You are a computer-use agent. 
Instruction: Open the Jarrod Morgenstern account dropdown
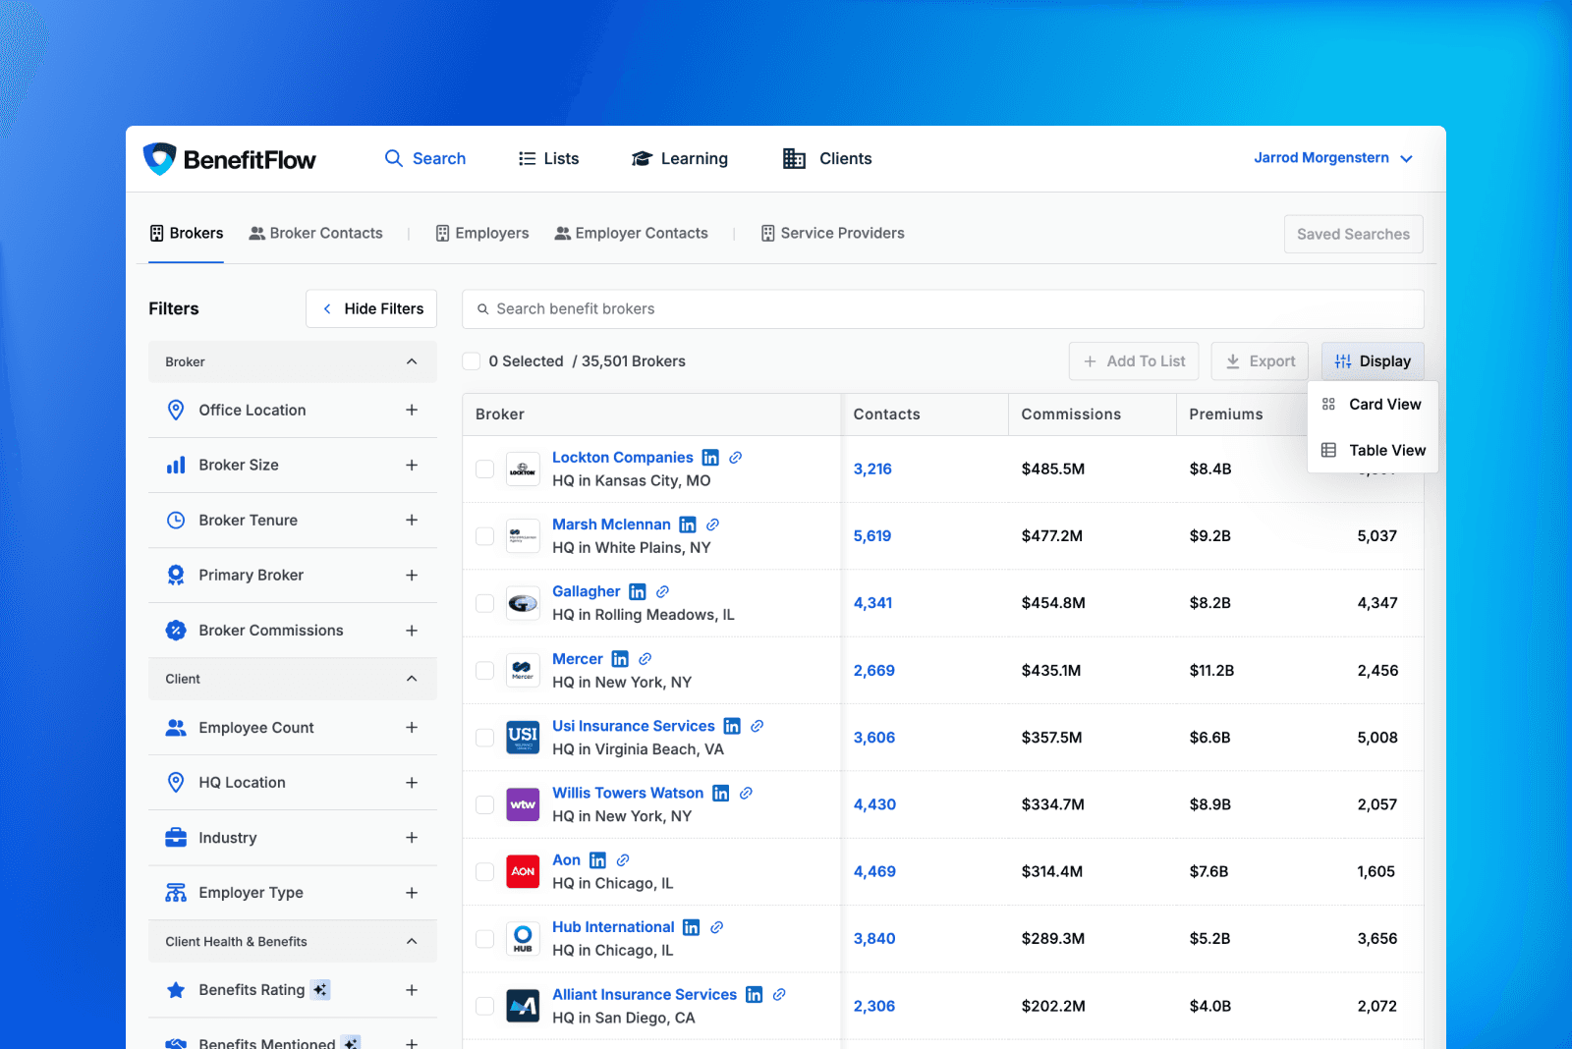coord(1332,158)
